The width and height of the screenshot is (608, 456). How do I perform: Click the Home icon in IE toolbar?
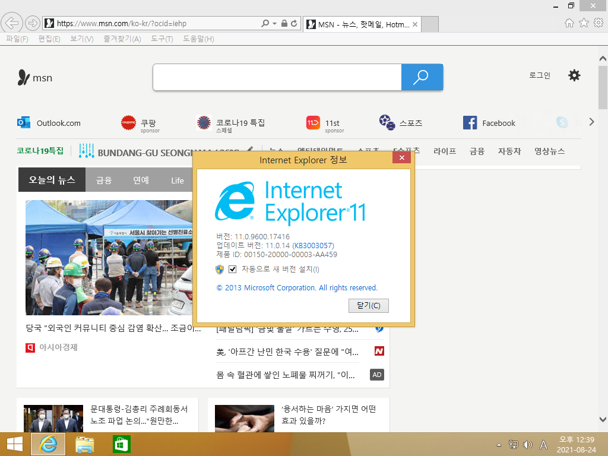569,23
